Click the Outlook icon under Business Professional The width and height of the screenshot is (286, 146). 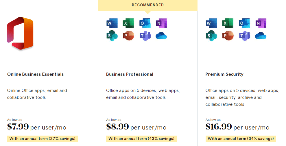145,23
